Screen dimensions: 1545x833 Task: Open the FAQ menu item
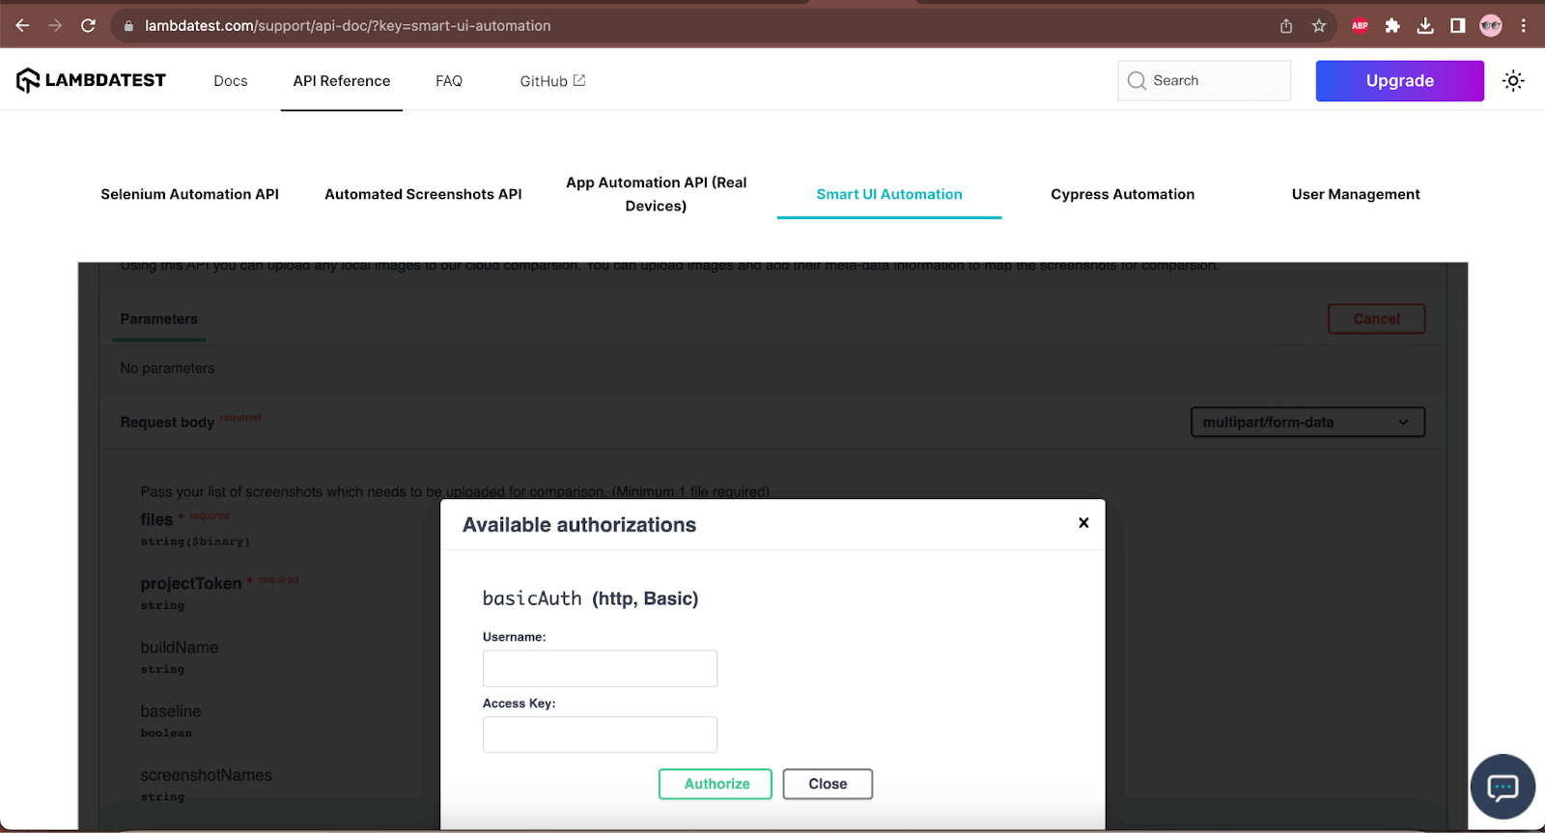click(x=449, y=81)
